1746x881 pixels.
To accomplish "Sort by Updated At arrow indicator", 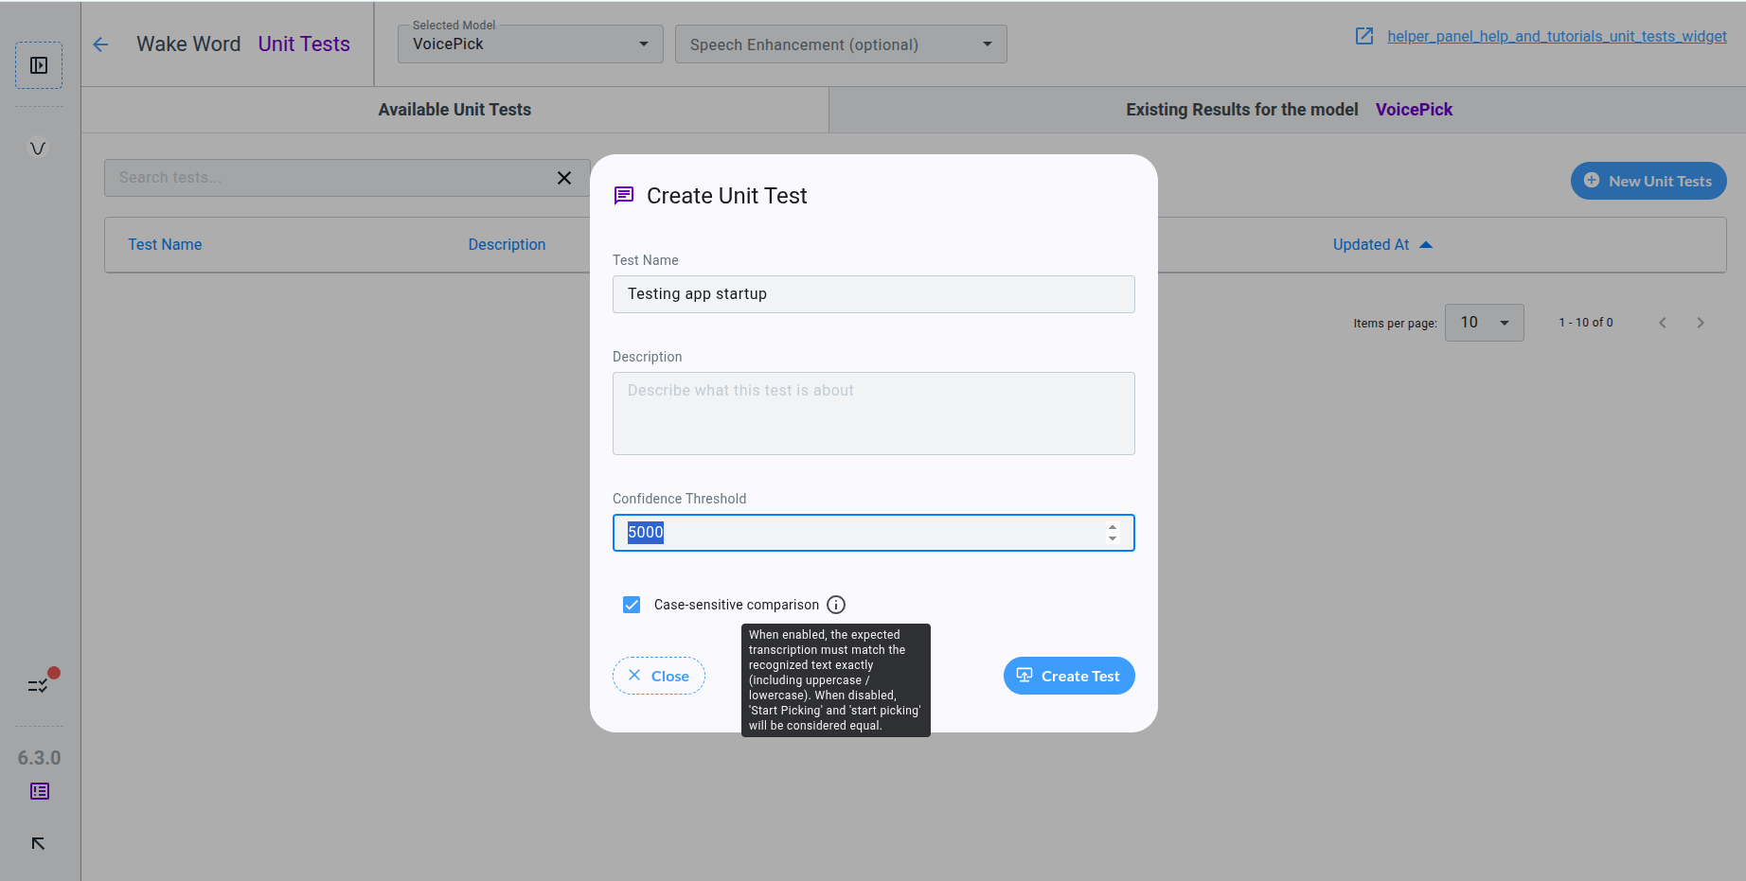I will click(1426, 245).
